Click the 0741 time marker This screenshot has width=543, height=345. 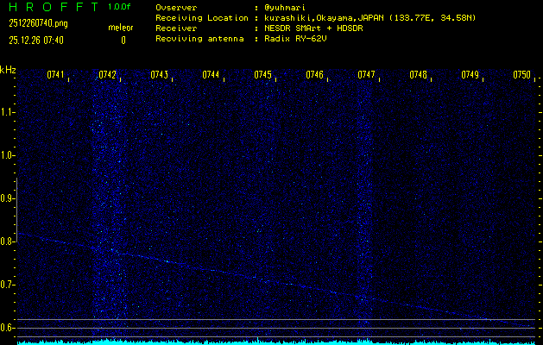(x=55, y=75)
